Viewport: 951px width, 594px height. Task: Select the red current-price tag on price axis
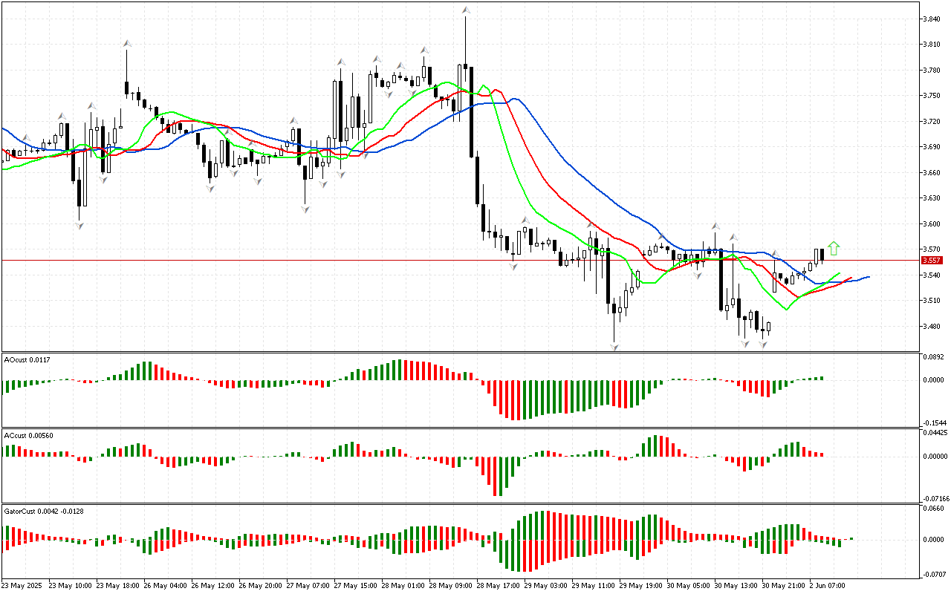point(931,261)
